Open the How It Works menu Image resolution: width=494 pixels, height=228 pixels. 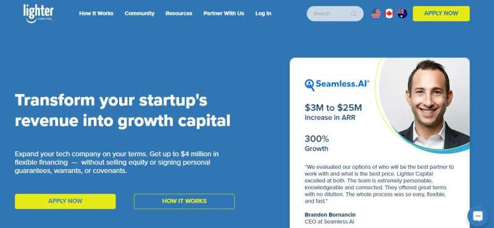(96, 14)
